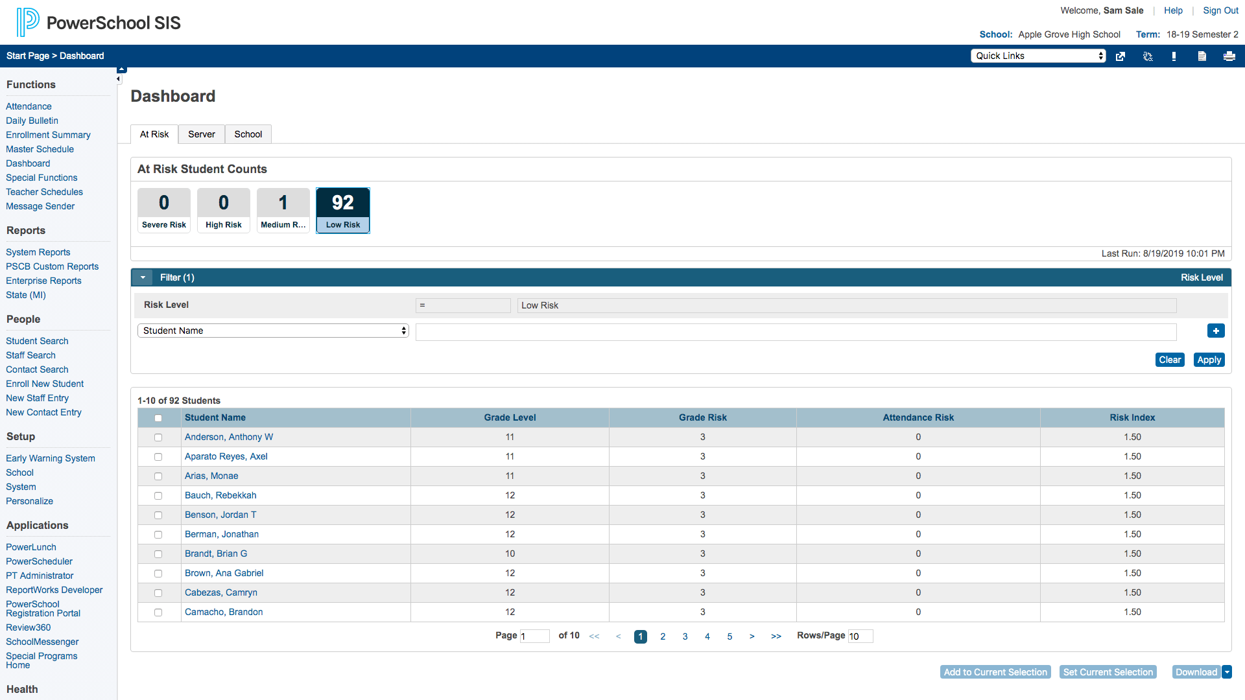
Task: Click the exclamation alert icon
Action: pyautogui.click(x=1174, y=56)
